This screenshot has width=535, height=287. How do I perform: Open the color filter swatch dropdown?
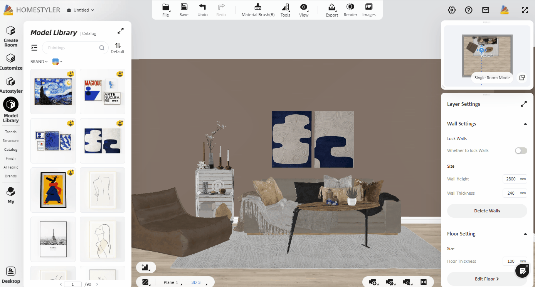tap(57, 62)
